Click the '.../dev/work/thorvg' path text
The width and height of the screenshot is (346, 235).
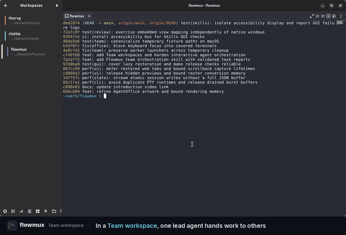(26, 23)
